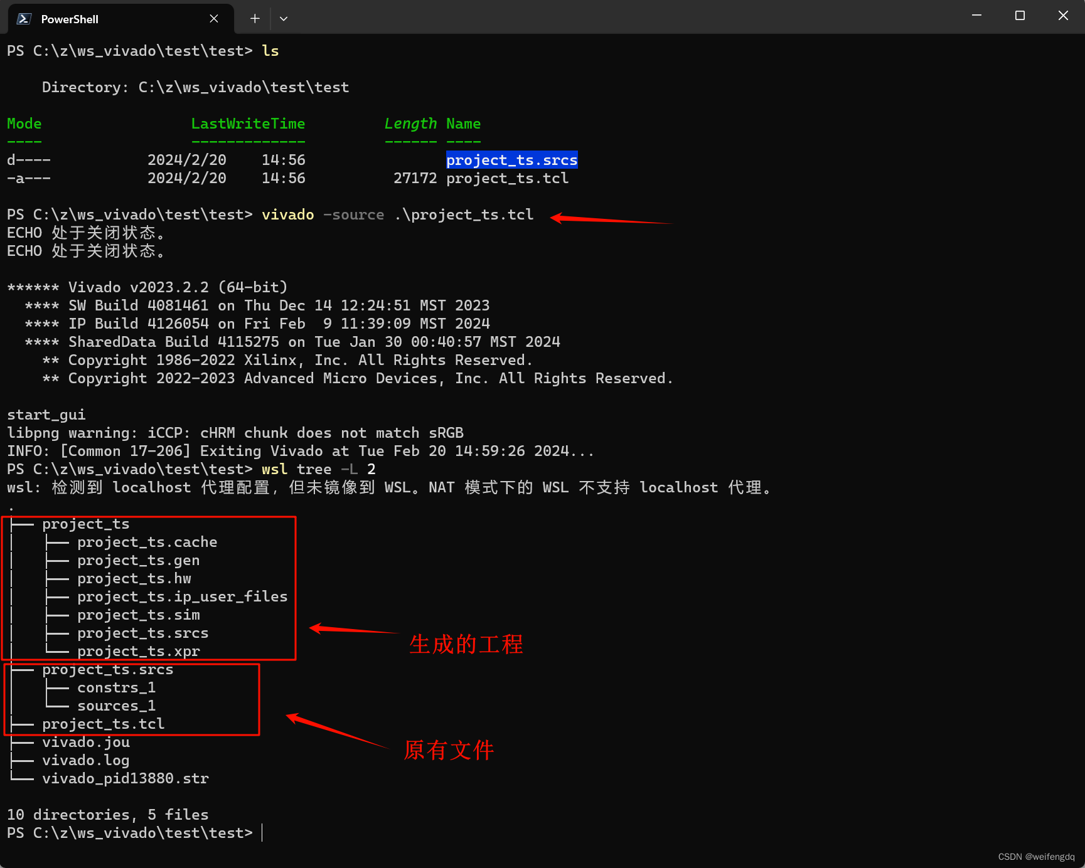Click the Length column header
Image resolution: width=1085 pixels, height=868 pixels.
pos(410,124)
